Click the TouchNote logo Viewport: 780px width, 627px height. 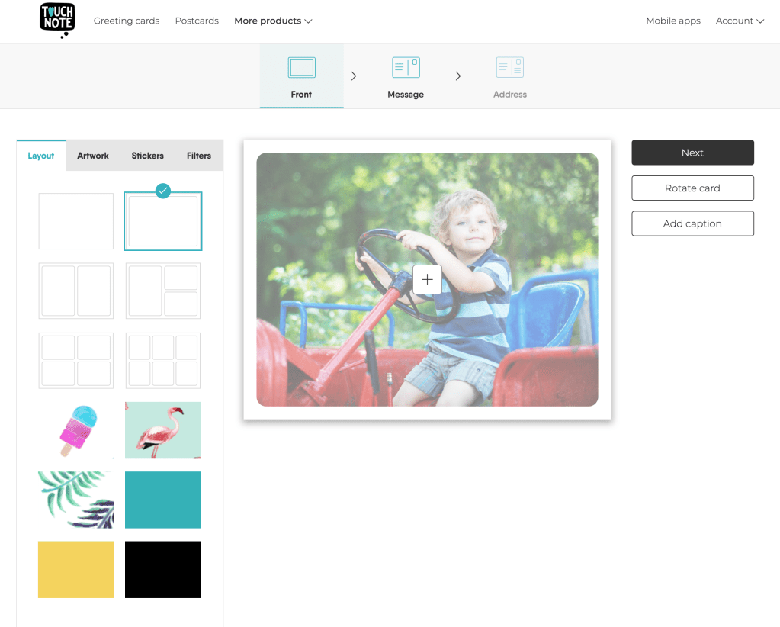click(x=57, y=19)
